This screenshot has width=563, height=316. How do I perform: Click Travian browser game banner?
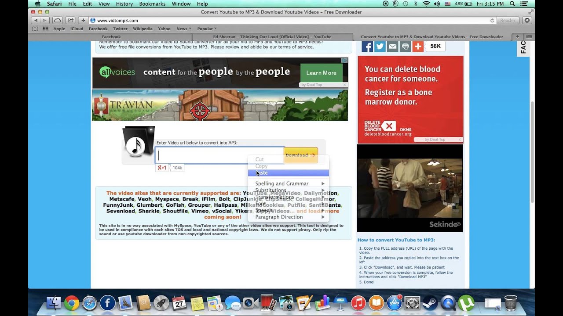pos(220,105)
